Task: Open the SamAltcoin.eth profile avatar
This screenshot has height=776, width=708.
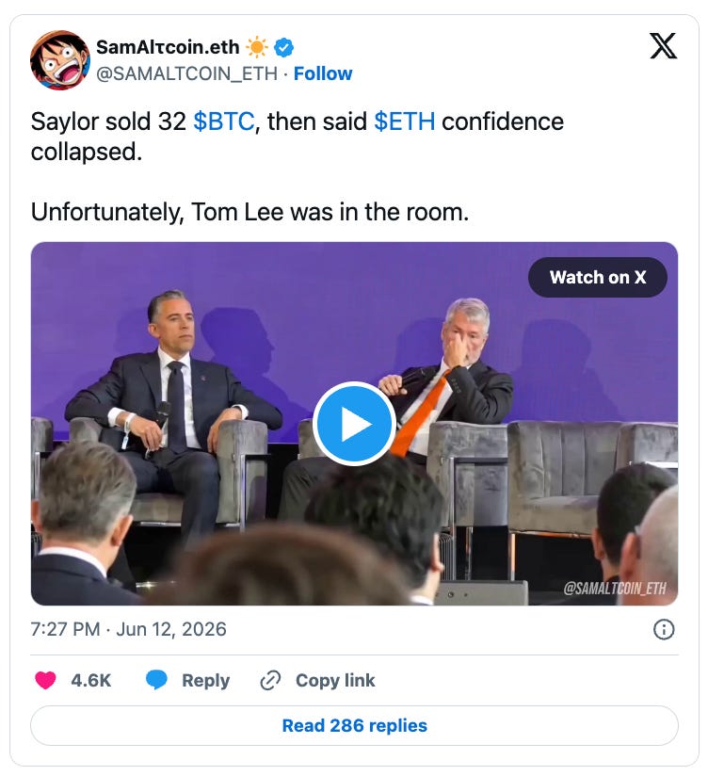Action: click(60, 60)
